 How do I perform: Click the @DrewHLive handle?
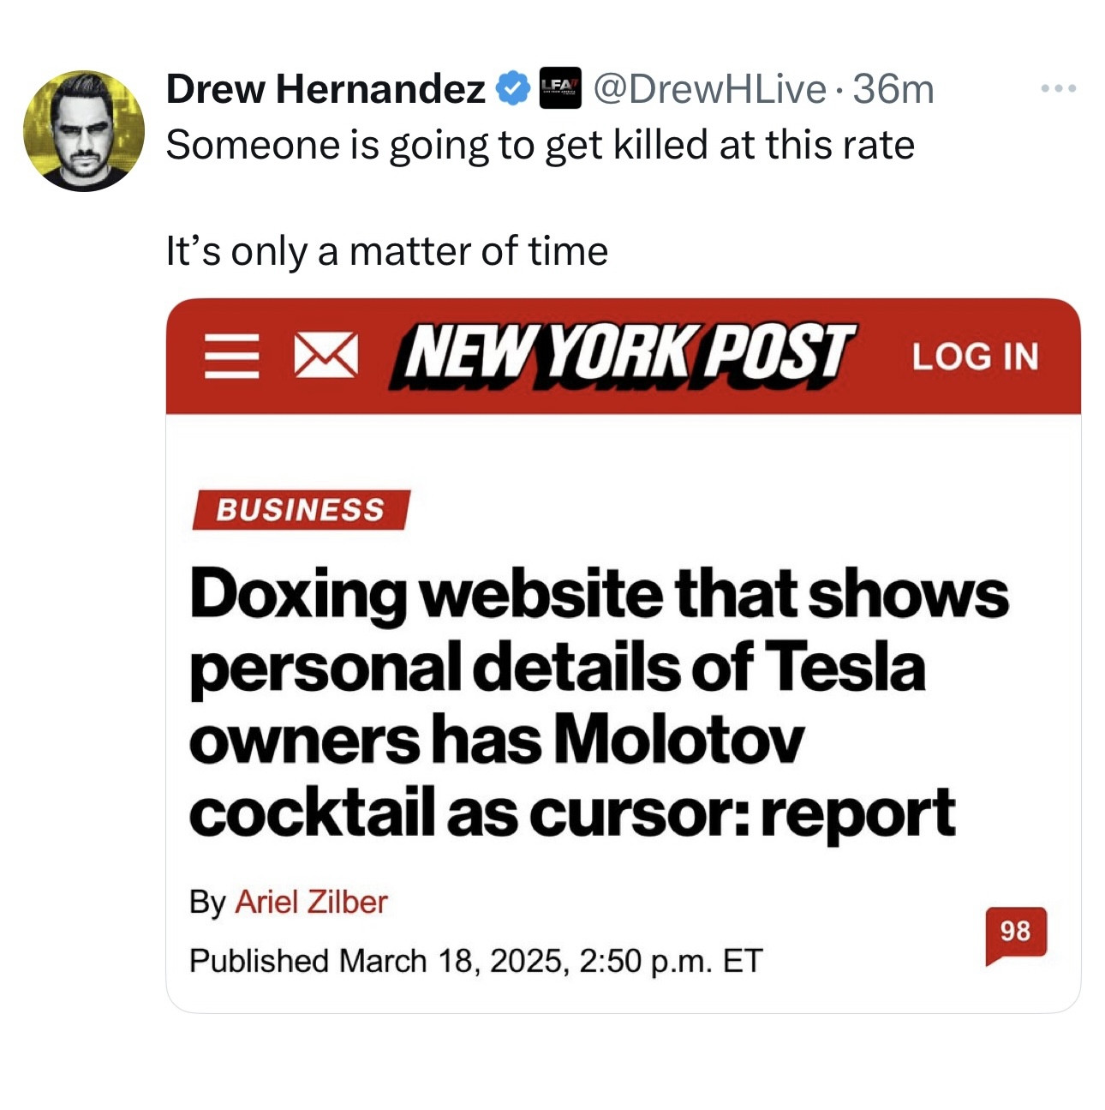709,89
